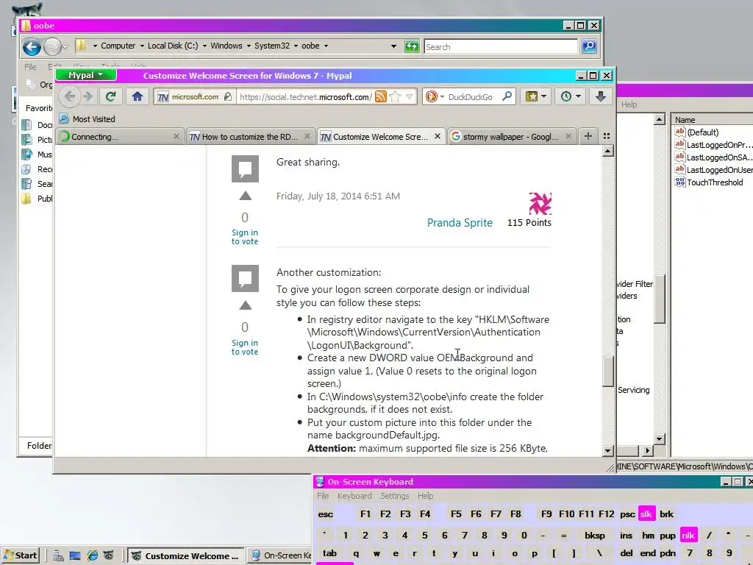Upvote the 'Great sharing' reply
This screenshot has width=753, height=565.
point(245,196)
